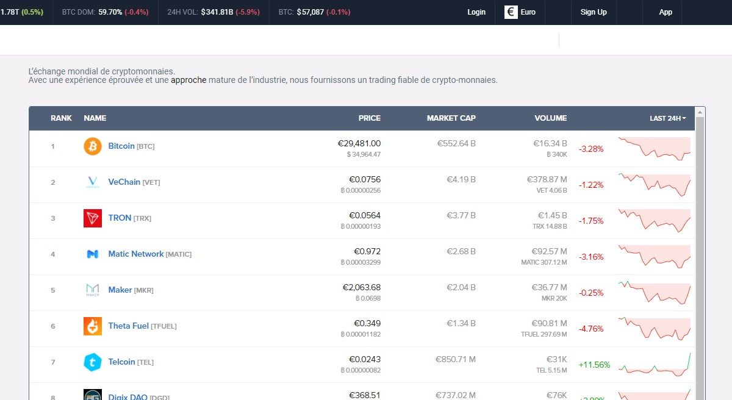Click the VeChain 24h sparkline chart
This screenshot has width=732, height=400.
click(655, 184)
